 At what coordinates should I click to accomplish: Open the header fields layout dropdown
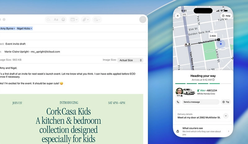point(74,20)
